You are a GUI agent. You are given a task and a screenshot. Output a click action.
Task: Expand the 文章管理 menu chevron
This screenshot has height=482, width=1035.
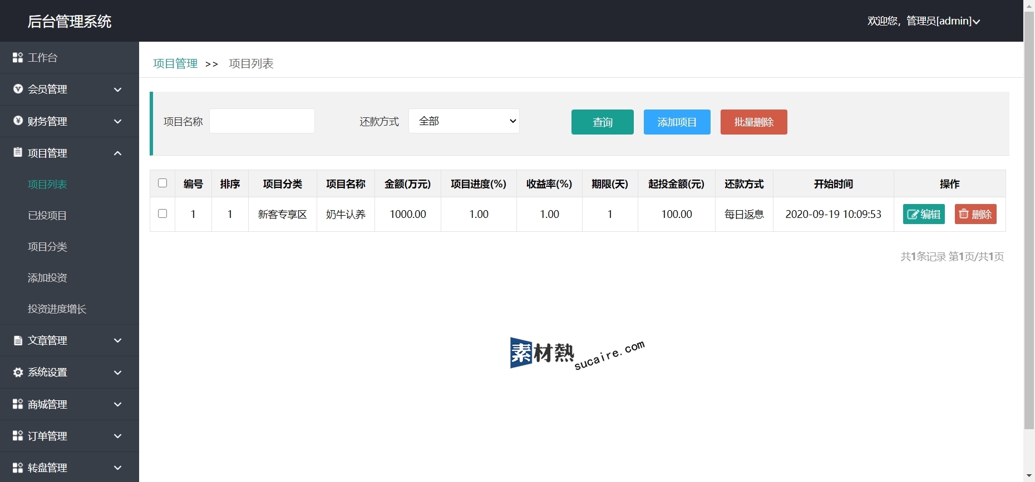(117, 340)
